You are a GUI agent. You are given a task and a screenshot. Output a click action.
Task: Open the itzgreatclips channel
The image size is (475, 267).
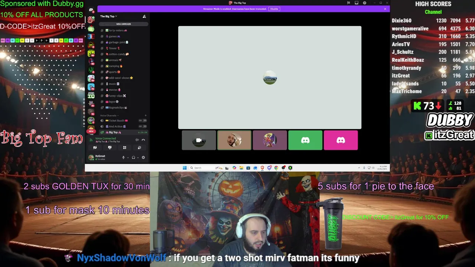pos(124,108)
